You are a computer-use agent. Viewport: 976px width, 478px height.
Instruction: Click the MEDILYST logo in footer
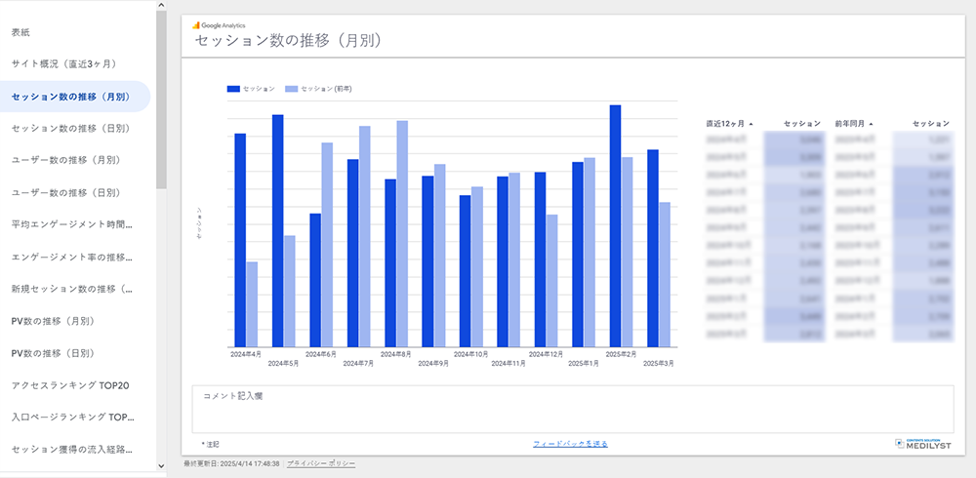pos(922,444)
